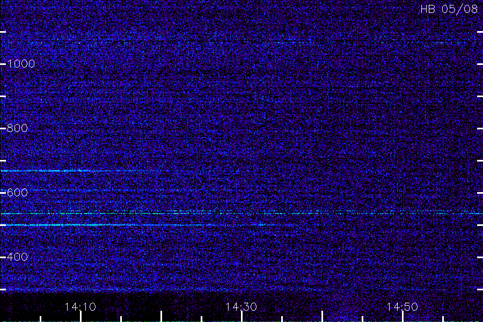Click the 1000 frequency axis label
The image size is (483, 322).
(21, 64)
